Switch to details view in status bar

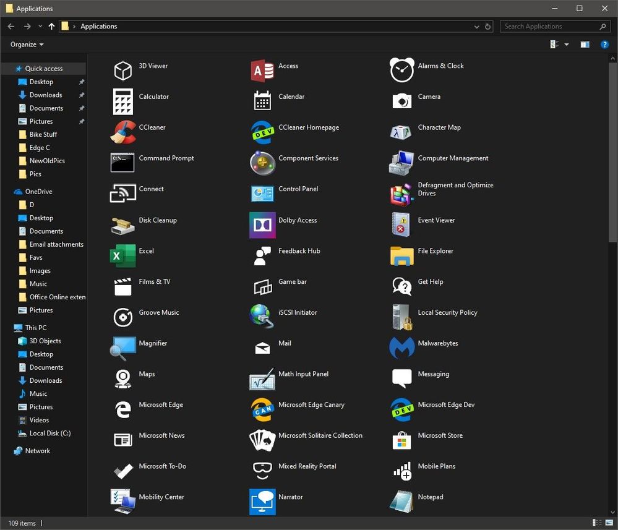pos(596,523)
